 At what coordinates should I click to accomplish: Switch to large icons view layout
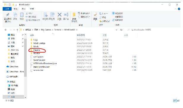point(178,101)
